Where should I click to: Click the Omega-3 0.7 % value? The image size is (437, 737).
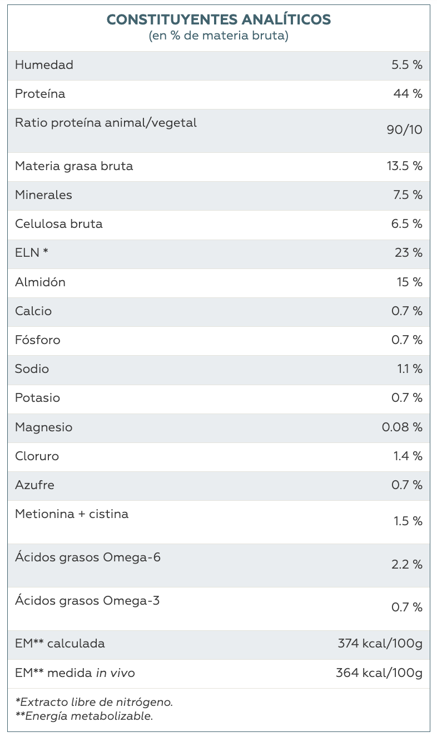[407, 607]
